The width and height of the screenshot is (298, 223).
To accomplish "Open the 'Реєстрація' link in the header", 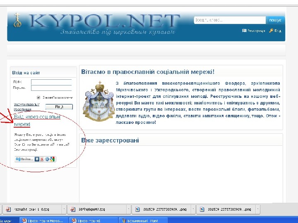I will pyautogui.click(x=256, y=31).
